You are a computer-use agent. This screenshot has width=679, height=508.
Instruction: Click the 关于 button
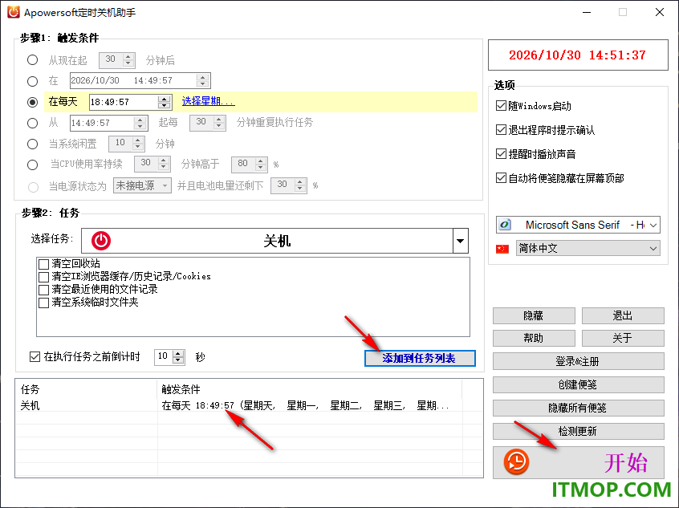(x=623, y=338)
